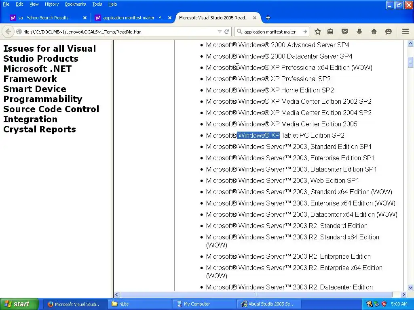The width and height of the screenshot is (414, 310).
Task: Open the Help menu
Action: click(112, 4)
